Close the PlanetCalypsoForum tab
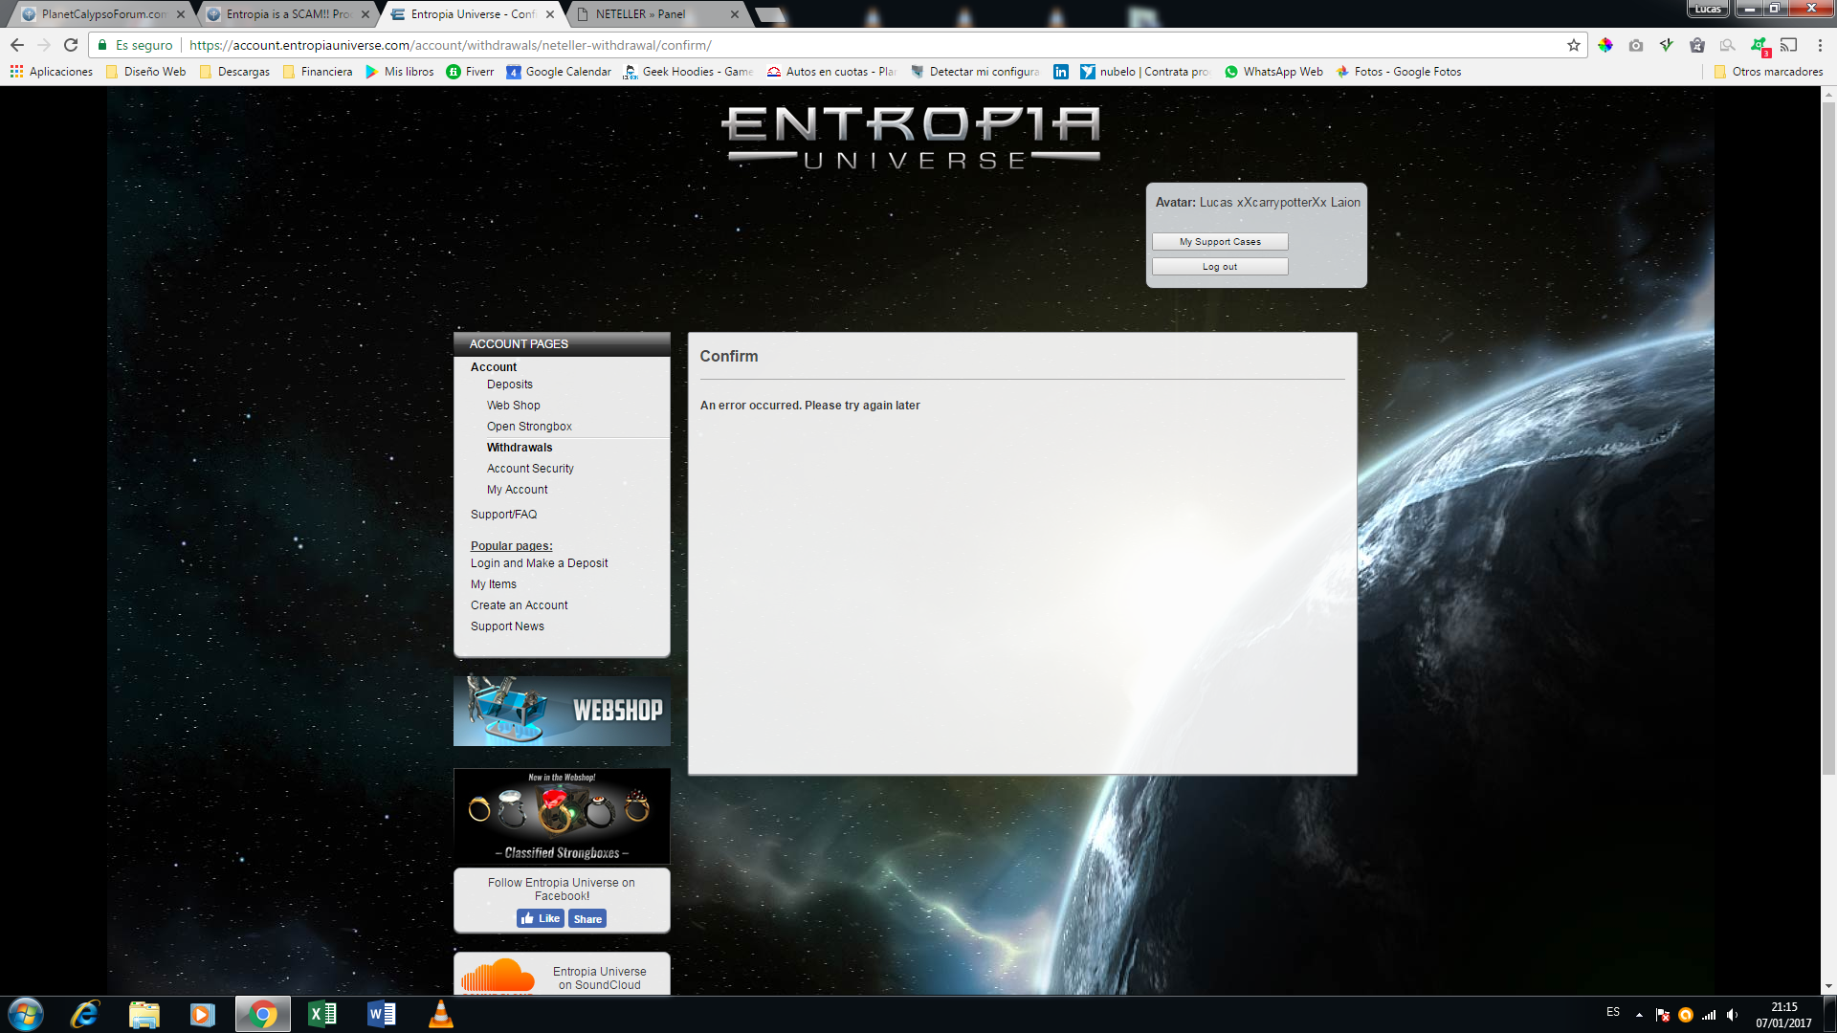This screenshot has width=1837, height=1033. [x=181, y=14]
